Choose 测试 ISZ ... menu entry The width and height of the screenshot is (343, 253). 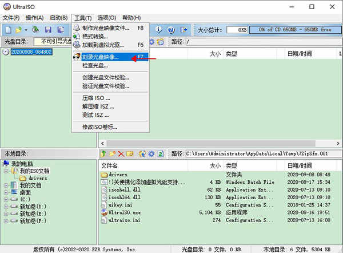[110, 115]
